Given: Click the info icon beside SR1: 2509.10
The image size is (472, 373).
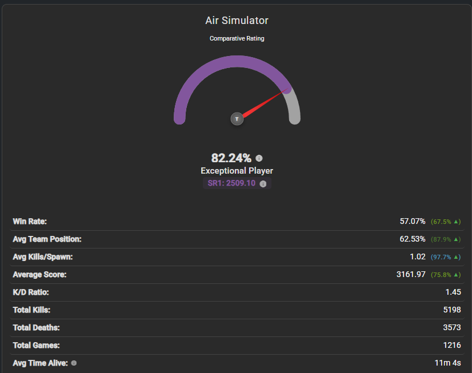Looking at the screenshot, I should [x=263, y=184].
